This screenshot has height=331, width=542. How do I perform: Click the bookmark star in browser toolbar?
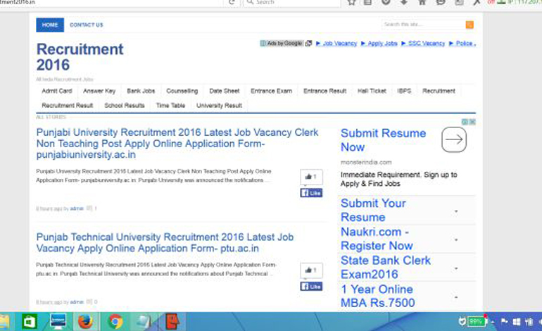point(351,2)
